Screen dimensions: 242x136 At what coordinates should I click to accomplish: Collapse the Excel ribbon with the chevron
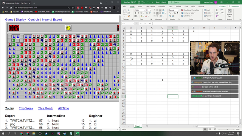pos(240,19)
